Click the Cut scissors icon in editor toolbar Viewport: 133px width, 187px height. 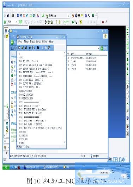pyautogui.click(x=42, y=47)
